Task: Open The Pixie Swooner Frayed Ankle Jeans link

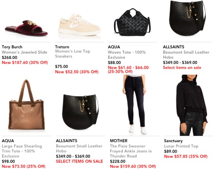Action: coord(131,151)
